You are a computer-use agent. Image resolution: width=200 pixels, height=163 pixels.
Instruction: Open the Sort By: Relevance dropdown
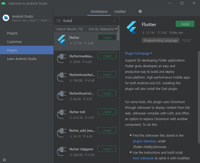coord(103,29)
